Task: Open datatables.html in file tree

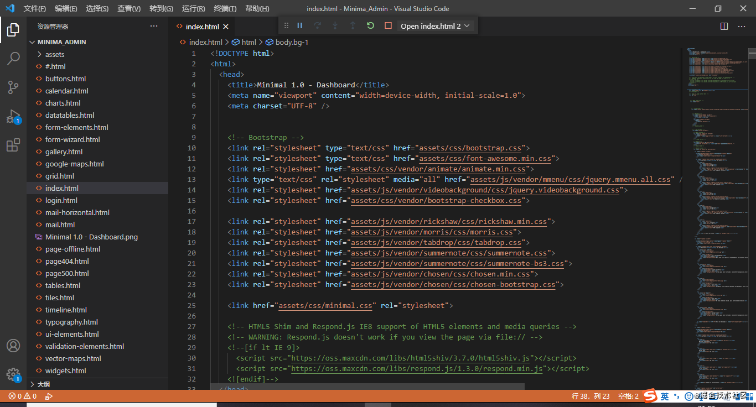Action: (x=70, y=115)
